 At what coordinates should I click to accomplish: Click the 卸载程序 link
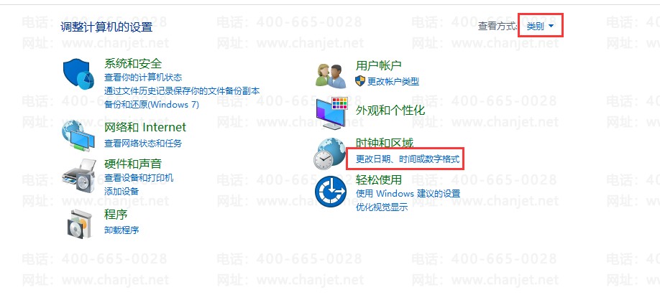coord(122,230)
